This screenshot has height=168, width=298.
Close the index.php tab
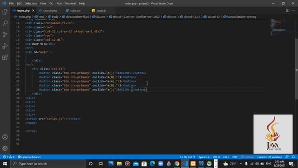[x=33, y=10]
